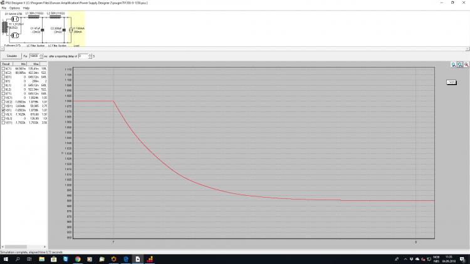Click the V(I1) graph legend label
The image size is (470, 264).
point(451,82)
